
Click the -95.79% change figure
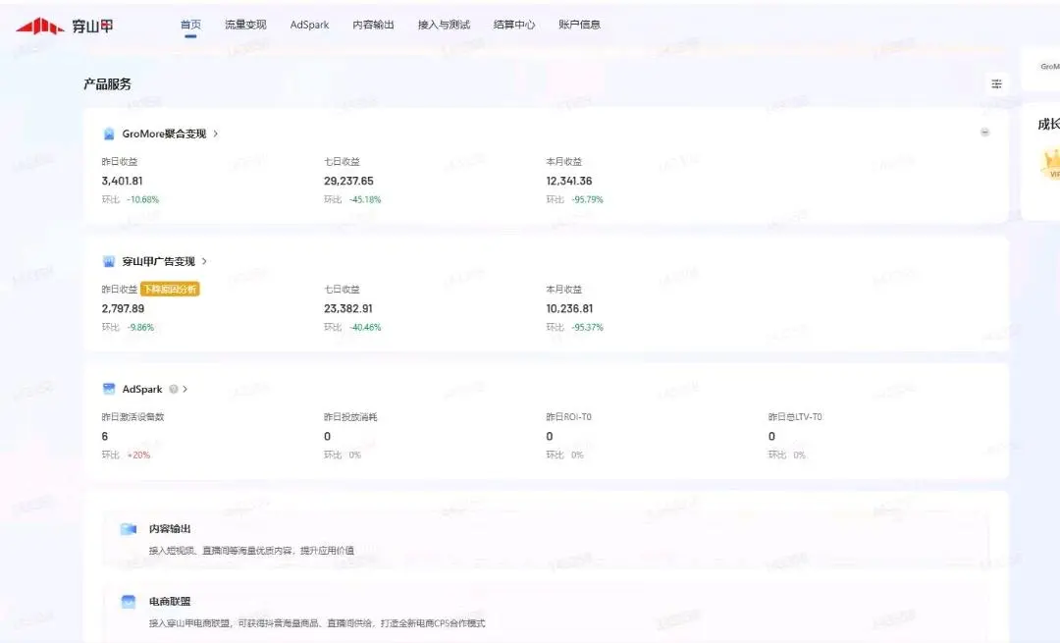588,200
